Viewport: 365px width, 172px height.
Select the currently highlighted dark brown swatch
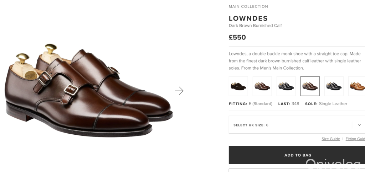point(310,86)
